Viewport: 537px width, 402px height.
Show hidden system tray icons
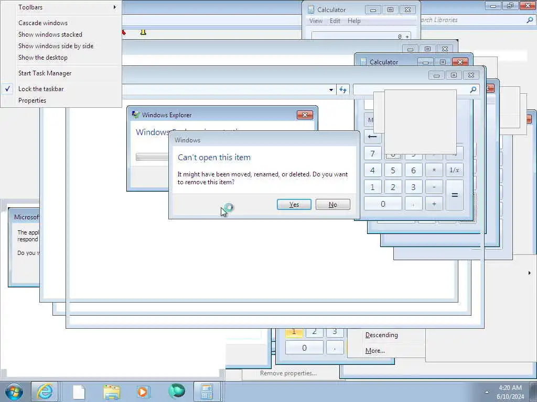coord(487,392)
